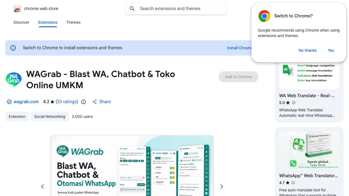Click info icon beside 4.7 rating
Viewport: 349px width, 196px height.
click(x=293, y=183)
